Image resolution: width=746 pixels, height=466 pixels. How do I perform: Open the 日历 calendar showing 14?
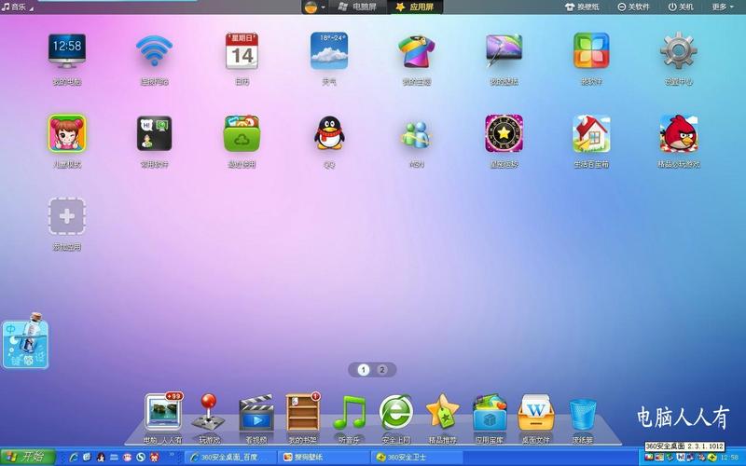click(242, 51)
